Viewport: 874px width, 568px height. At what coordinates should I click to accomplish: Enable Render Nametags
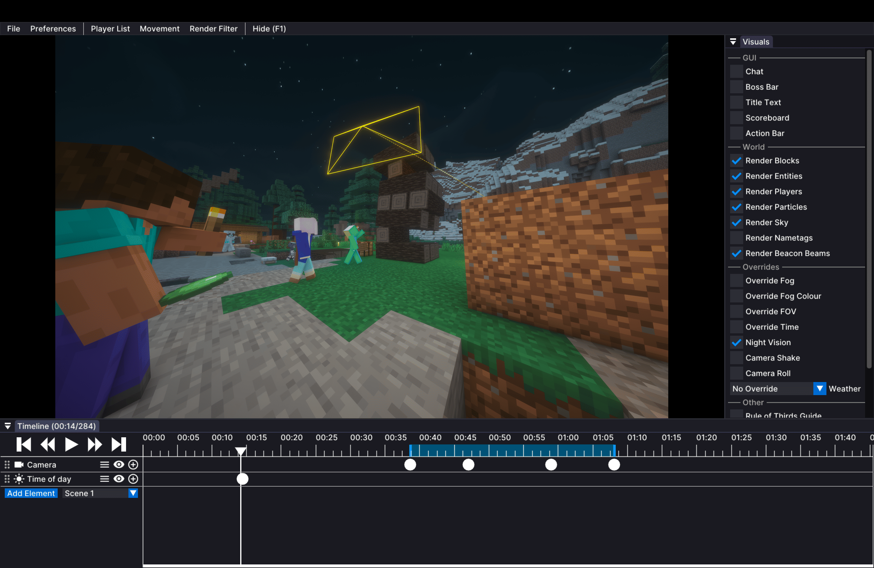tap(736, 238)
